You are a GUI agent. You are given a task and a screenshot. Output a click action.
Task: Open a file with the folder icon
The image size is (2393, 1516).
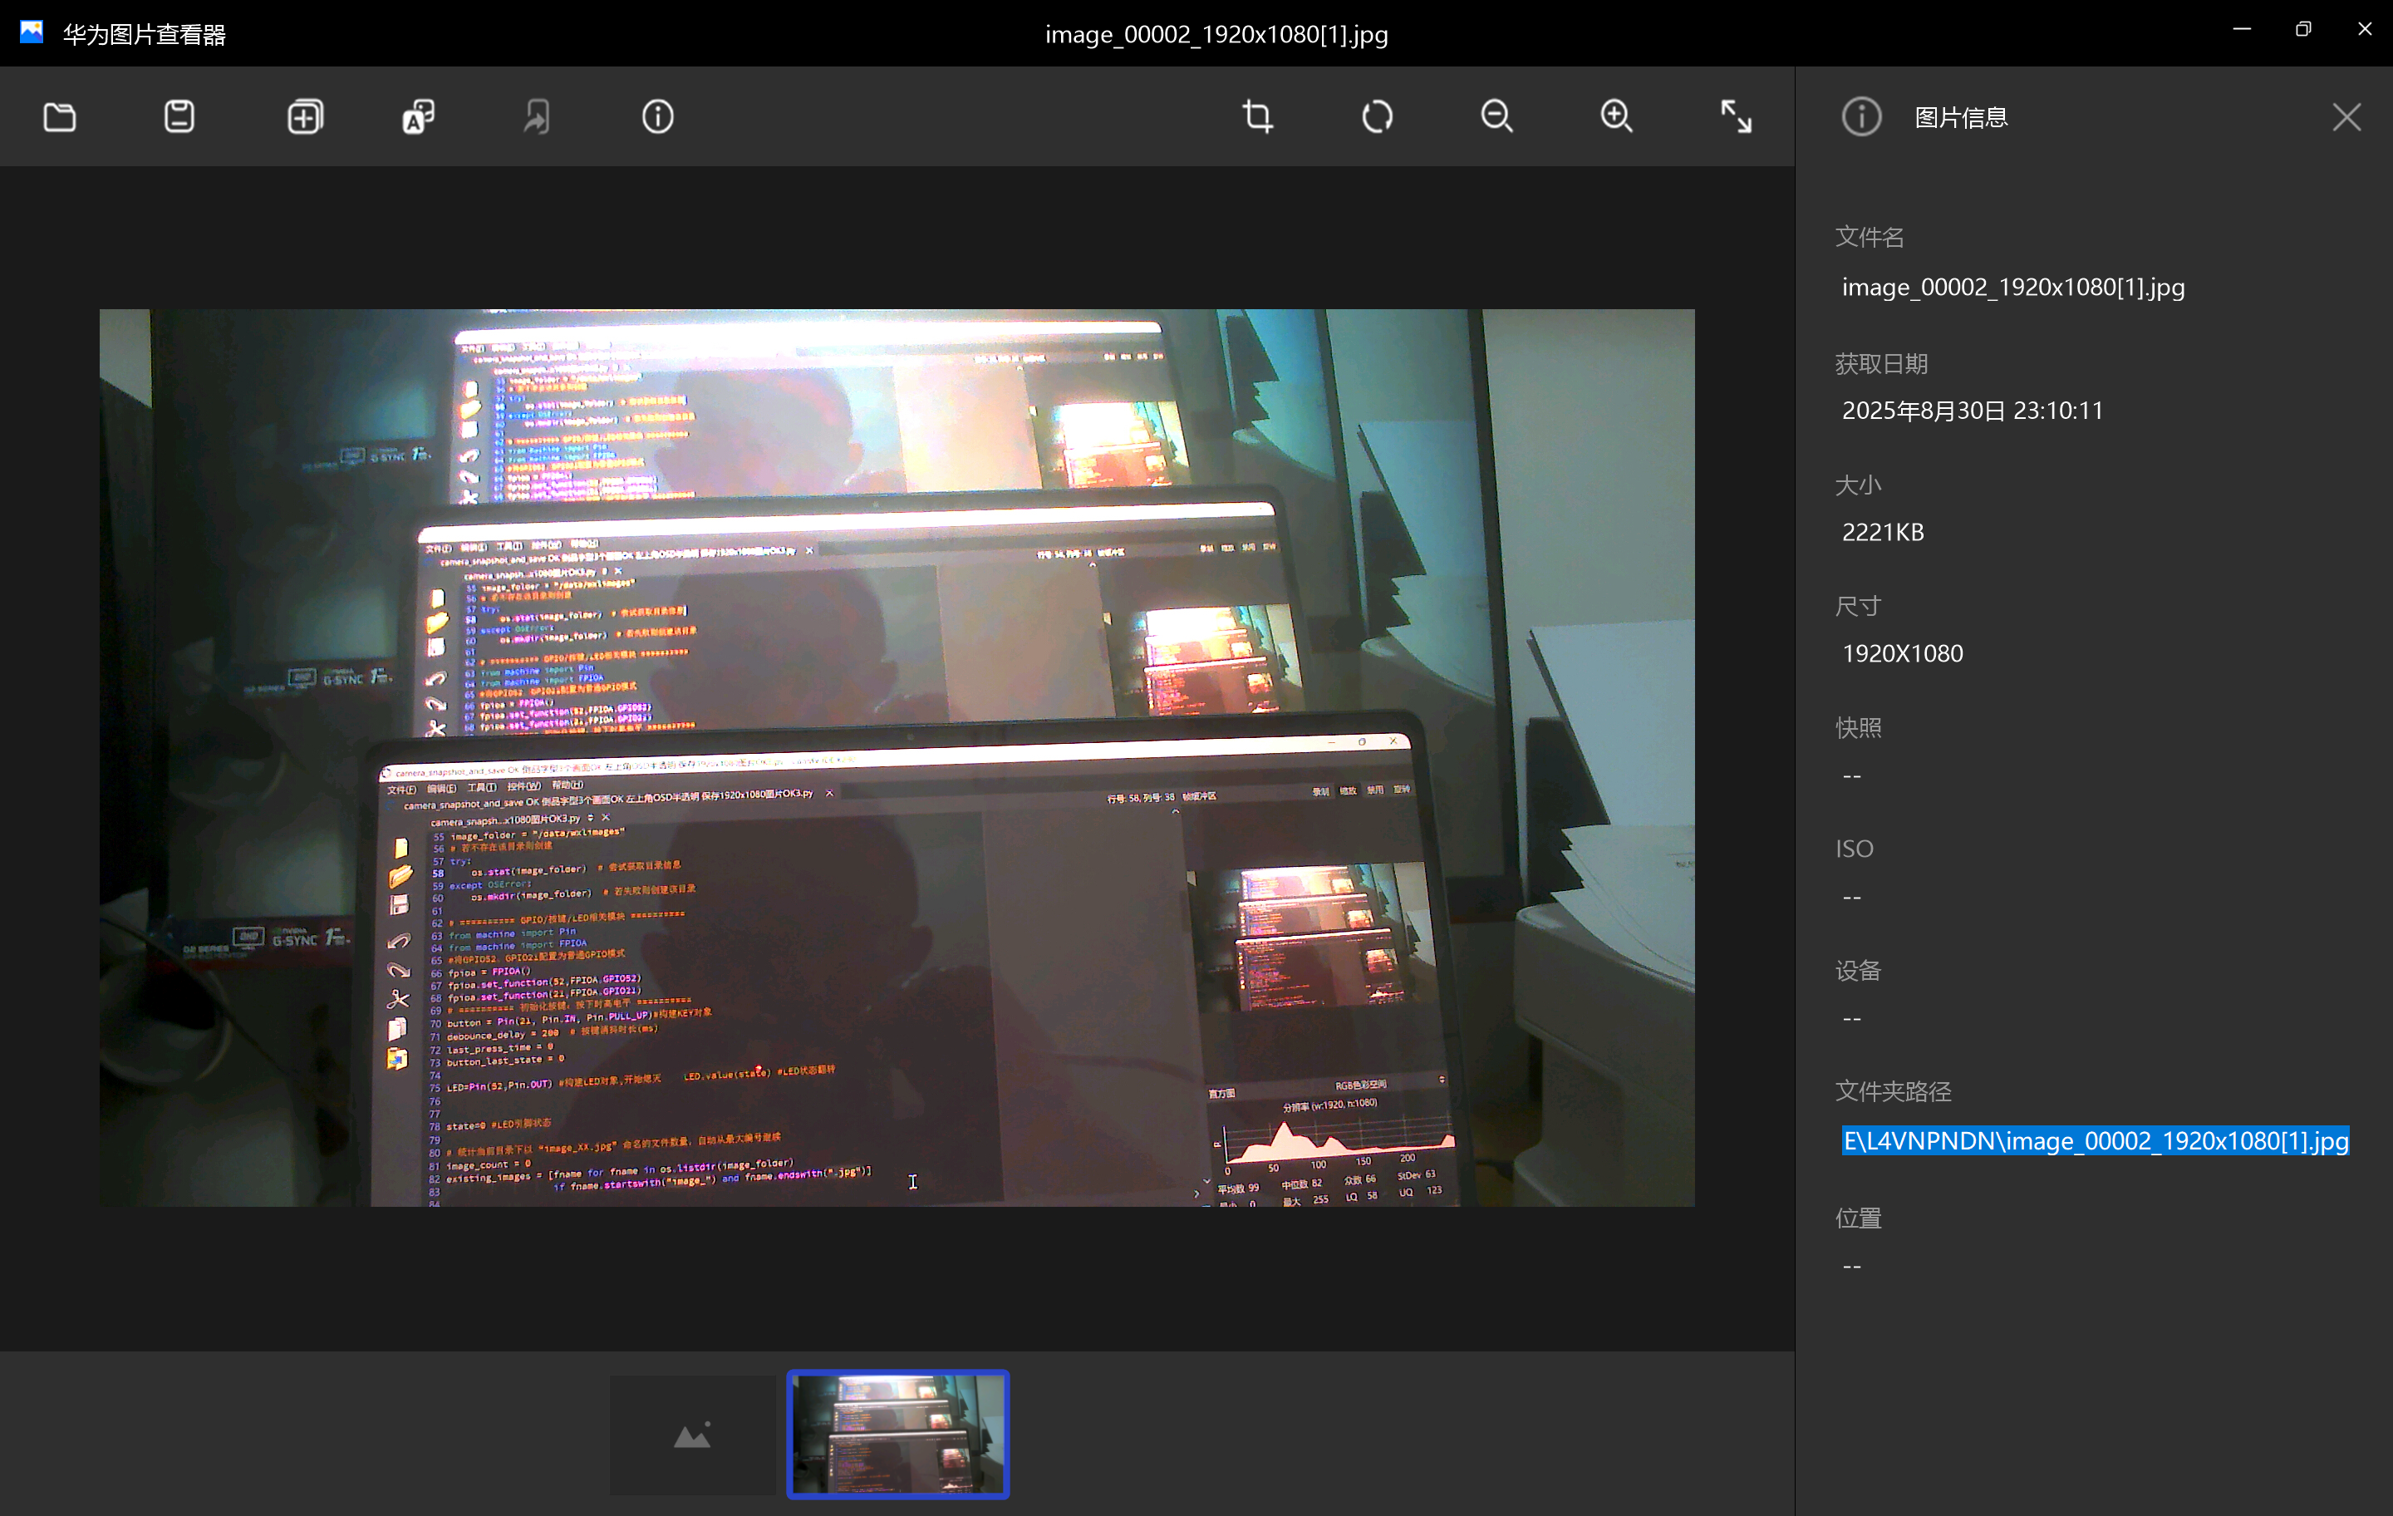[x=60, y=117]
